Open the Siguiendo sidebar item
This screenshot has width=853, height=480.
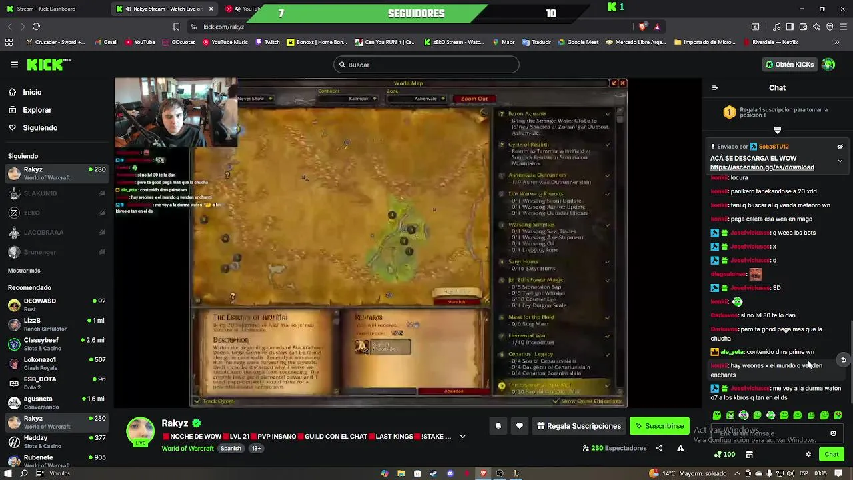(40, 127)
